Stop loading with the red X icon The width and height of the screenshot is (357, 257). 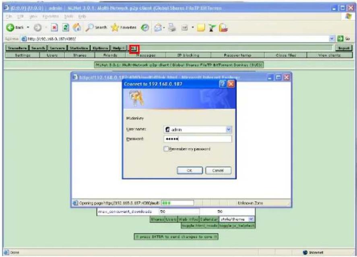pos(54,27)
